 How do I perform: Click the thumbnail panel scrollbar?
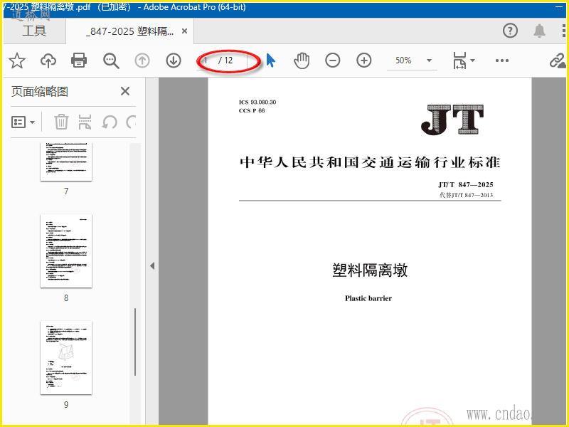[135, 342]
